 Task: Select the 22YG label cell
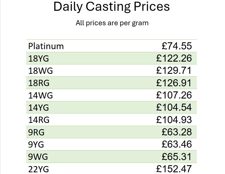click(39, 169)
